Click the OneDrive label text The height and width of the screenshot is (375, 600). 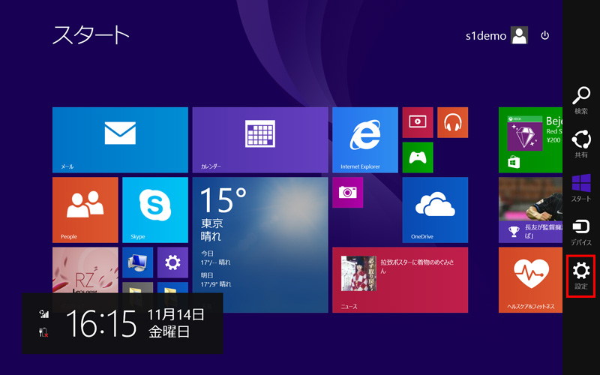coord(422,236)
